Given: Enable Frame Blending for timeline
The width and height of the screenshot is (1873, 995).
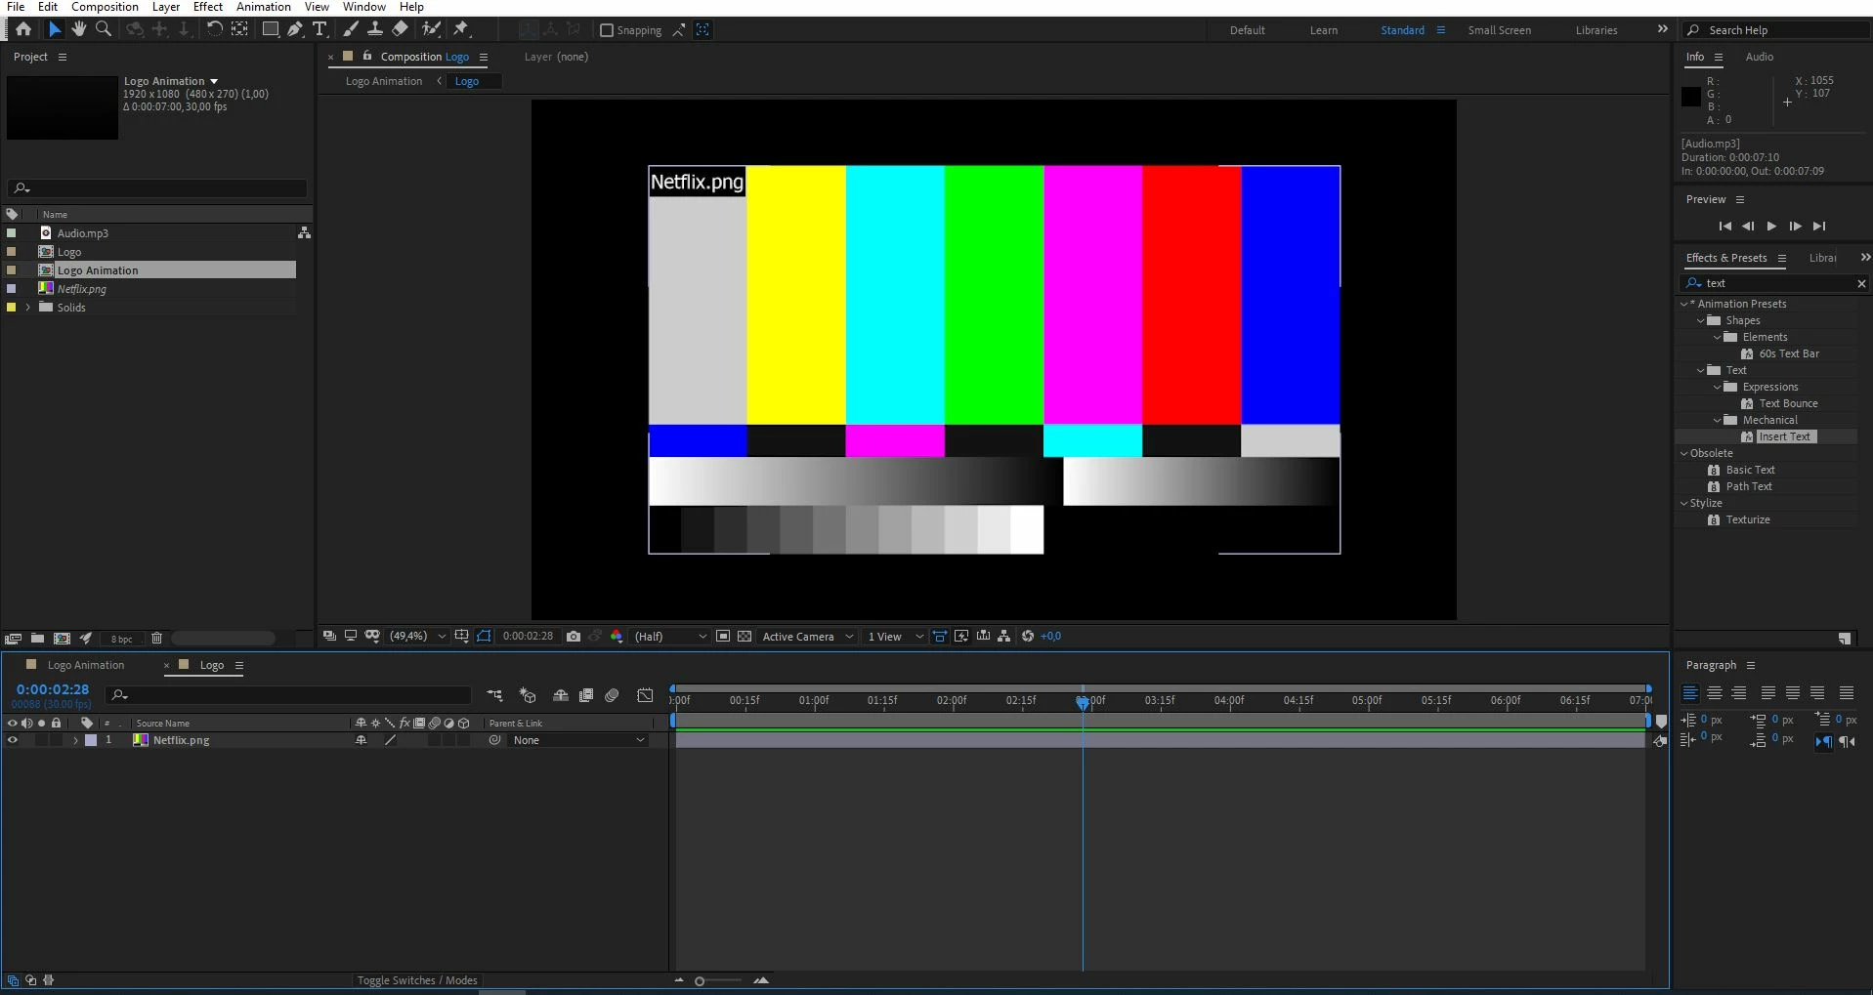Looking at the screenshot, I should click(x=586, y=695).
